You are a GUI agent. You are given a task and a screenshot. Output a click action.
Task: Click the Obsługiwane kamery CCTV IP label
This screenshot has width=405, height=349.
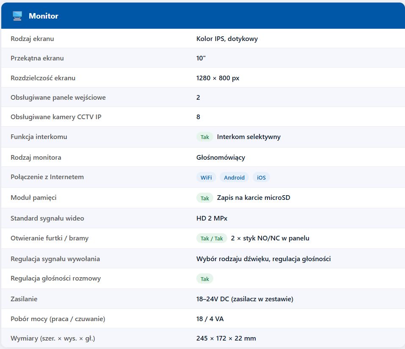[56, 117]
